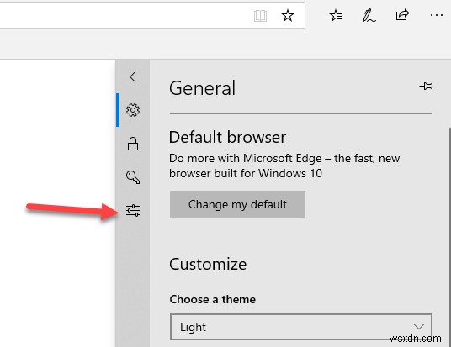This screenshot has height=347, width=451.
Task: Click the Choose a theme label
Action: 213,299
